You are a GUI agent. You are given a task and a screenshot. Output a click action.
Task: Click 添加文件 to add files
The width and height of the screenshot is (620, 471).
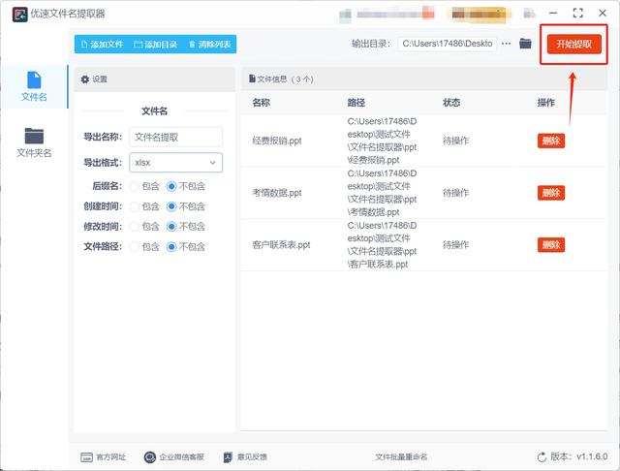tap(102, 45)
